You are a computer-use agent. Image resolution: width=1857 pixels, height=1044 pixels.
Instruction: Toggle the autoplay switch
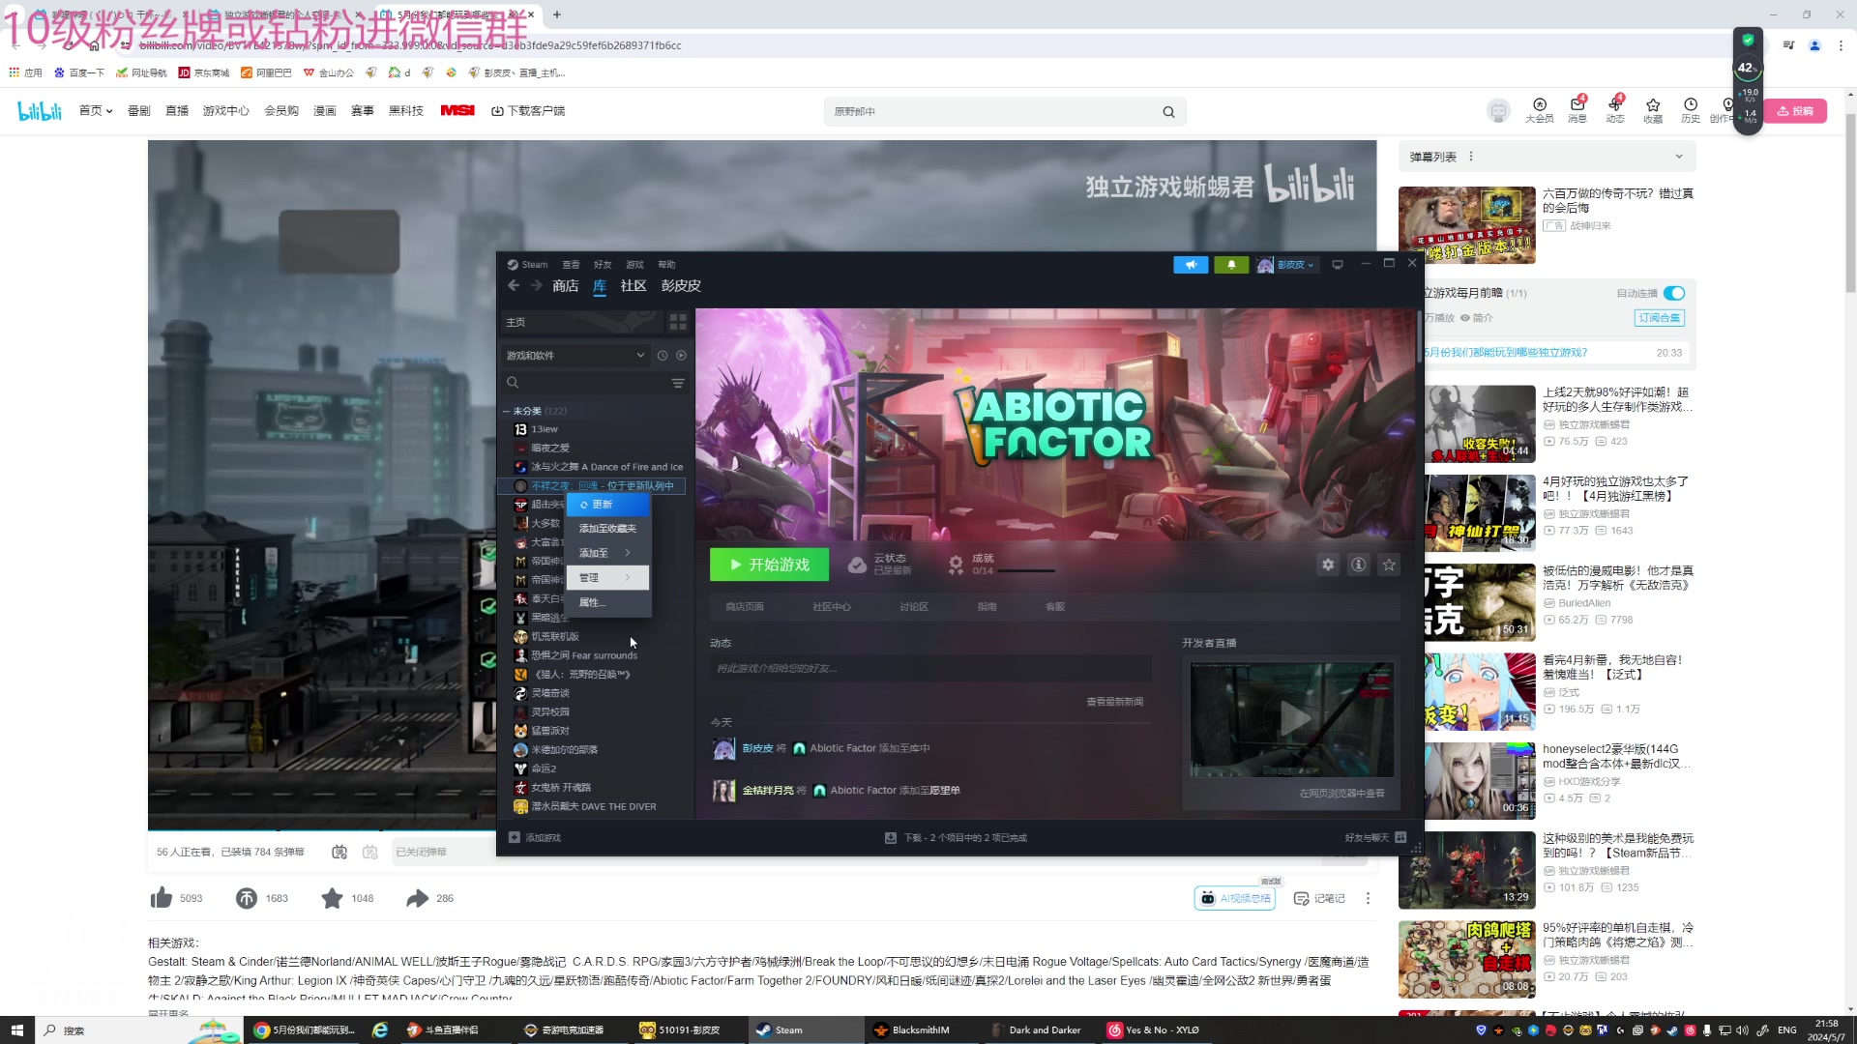click(1674, 293)
